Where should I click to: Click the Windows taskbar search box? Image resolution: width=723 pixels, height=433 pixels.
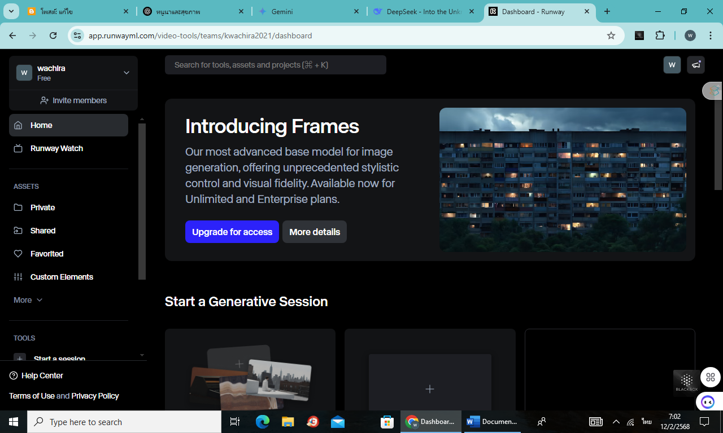[124, 422]
